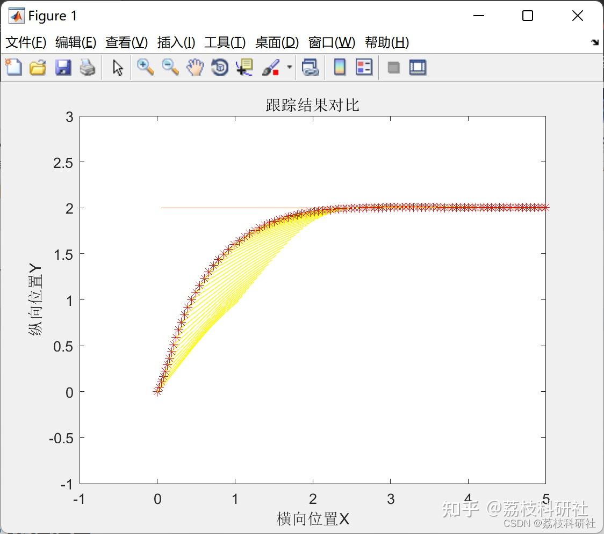This screenshot has width=604, height=534.
Task: Print the figure using the printer icon
Action: [x=88, y=67]
